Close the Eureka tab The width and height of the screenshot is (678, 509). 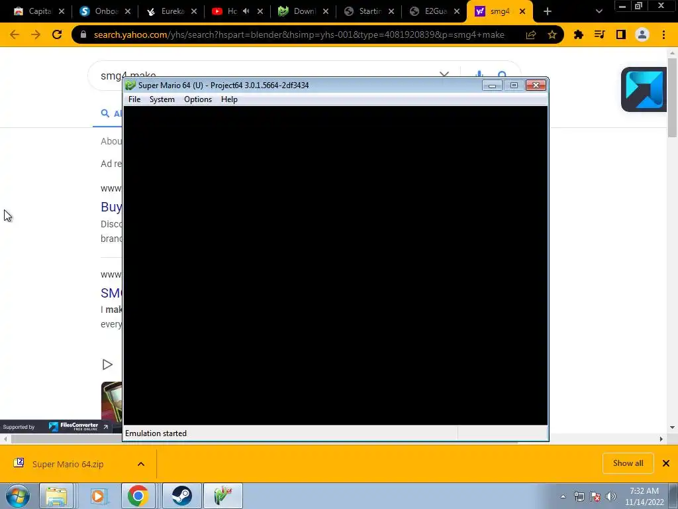pos(194,12)
